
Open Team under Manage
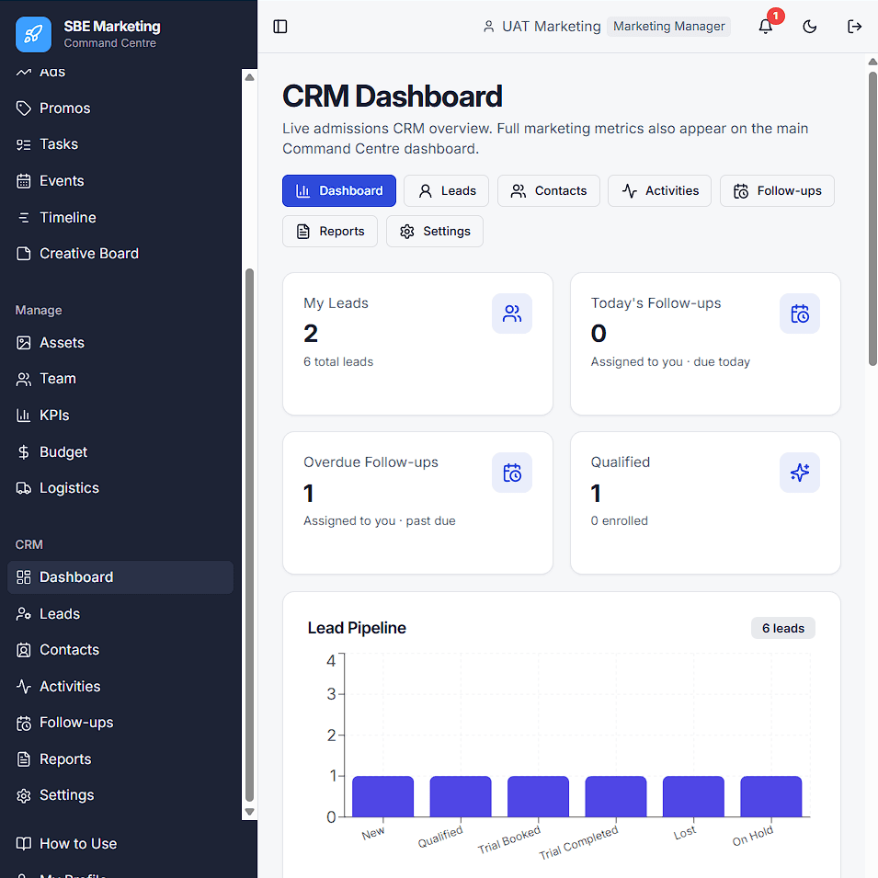pyautogui.click(x=120, y=379)
